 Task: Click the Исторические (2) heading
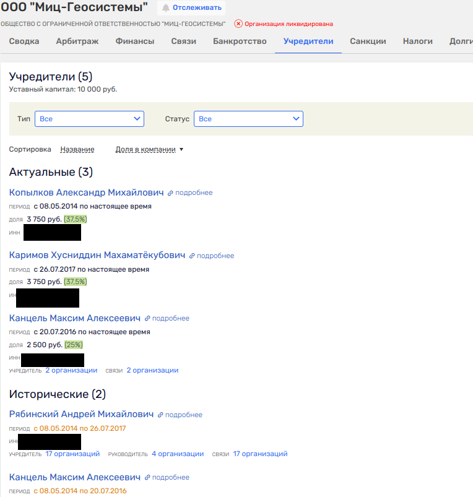pyautogui.click(x=58, y=394)
